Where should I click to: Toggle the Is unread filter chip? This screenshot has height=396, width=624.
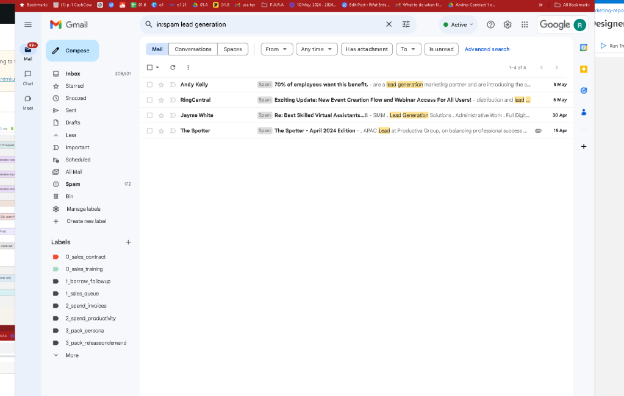(x=442, y=49)
